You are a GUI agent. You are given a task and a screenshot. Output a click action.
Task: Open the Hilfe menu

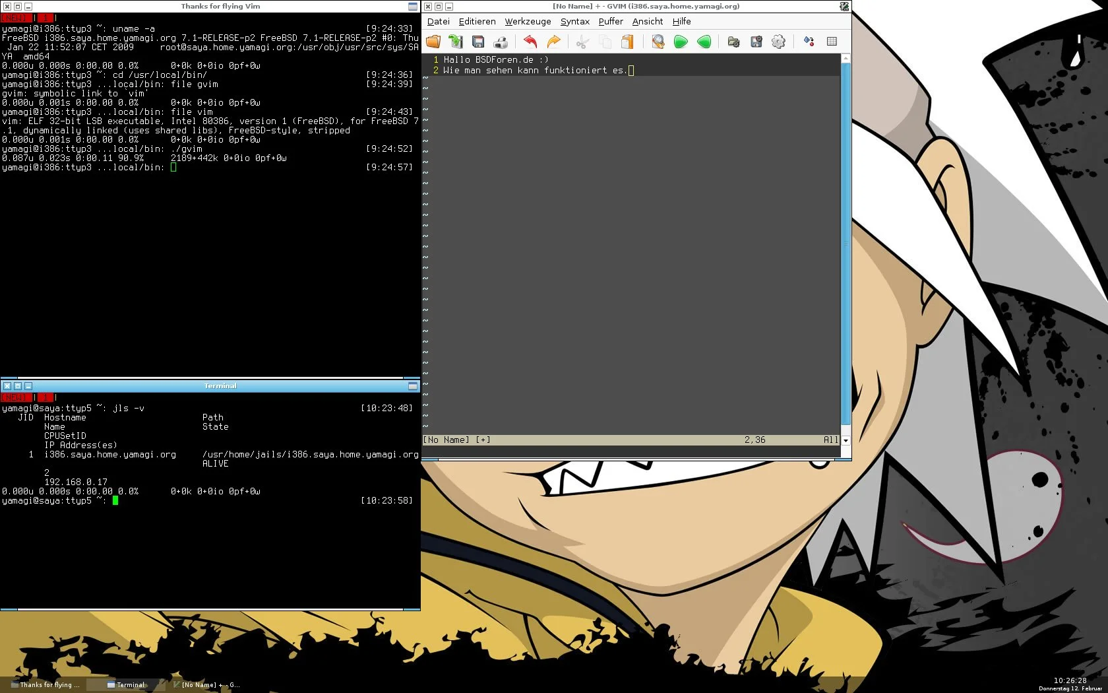coord(681,21)
